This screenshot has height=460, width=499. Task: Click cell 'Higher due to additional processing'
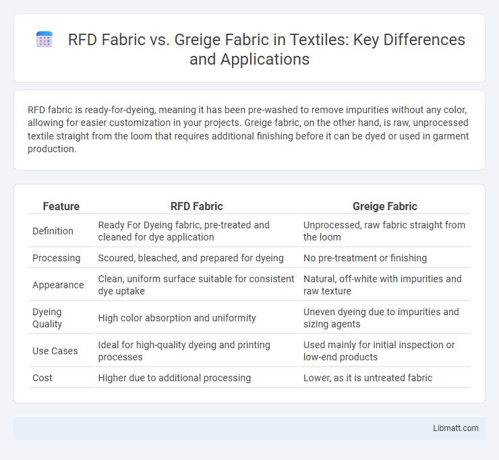tap(196, 378)
